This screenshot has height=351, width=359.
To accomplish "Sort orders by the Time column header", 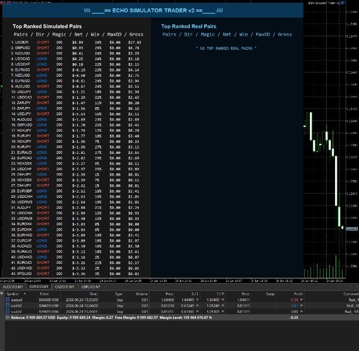I will coord(93,294).
